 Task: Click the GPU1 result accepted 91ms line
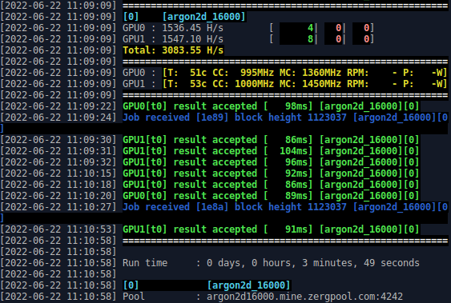coord(271,229)
